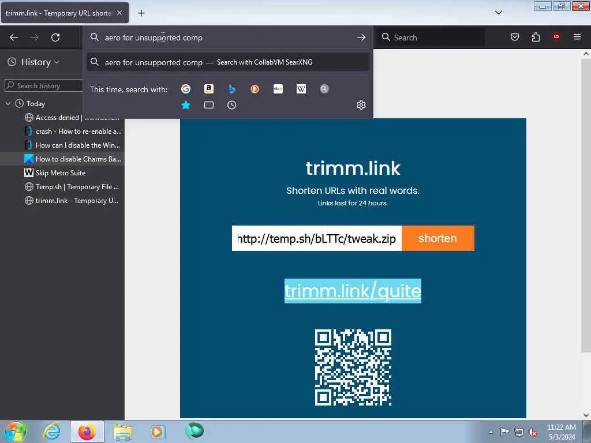Open search settings gear icon
This screenshot has height=443, width=591.
click(361, 105)
